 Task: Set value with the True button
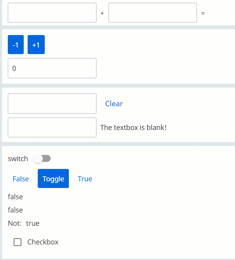85,179
